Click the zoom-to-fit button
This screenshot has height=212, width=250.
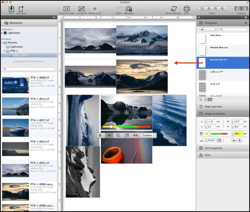click(x=202, y=9)
